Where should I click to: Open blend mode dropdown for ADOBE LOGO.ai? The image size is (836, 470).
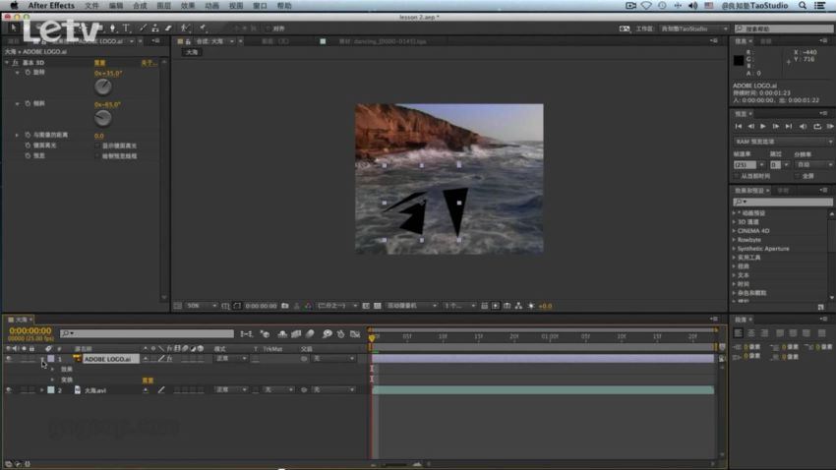[x=231, y=359]
